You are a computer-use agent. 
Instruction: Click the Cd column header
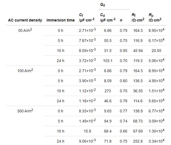[108, 17]
